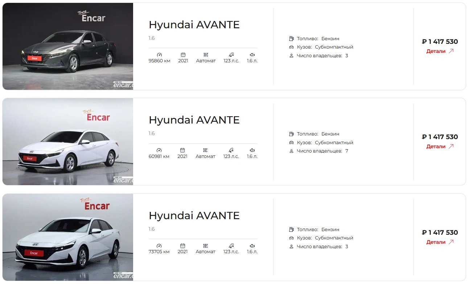Open the gray Hyundai Avante photo
This screenshot has width=469, height=284.
click(x=68, y=46)
